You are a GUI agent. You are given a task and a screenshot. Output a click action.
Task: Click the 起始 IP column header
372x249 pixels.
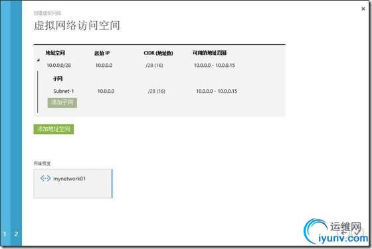pos(102,53)
